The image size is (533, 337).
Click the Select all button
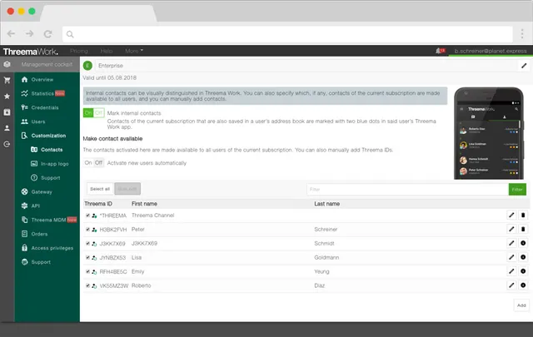[x=100, y=189]
